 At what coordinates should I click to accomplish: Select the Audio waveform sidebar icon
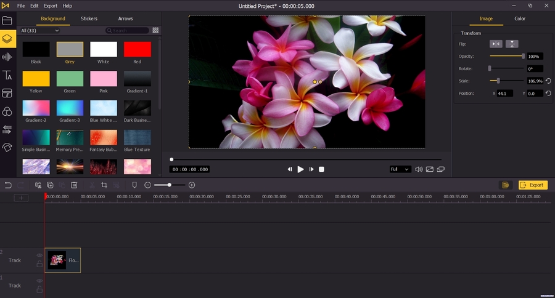click(7, 57)
